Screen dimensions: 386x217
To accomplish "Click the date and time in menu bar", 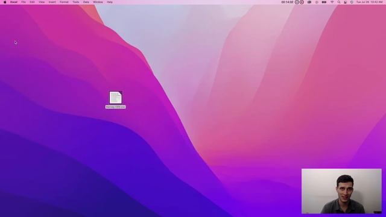I will 370,2.
